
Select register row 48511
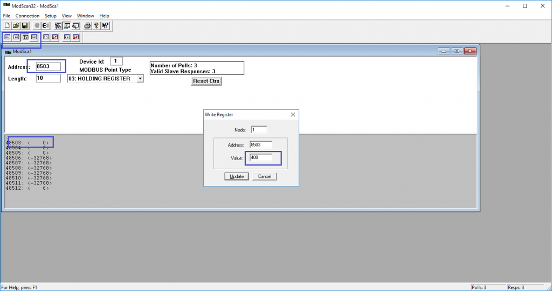pyautogui.click(x=29, y=183)
